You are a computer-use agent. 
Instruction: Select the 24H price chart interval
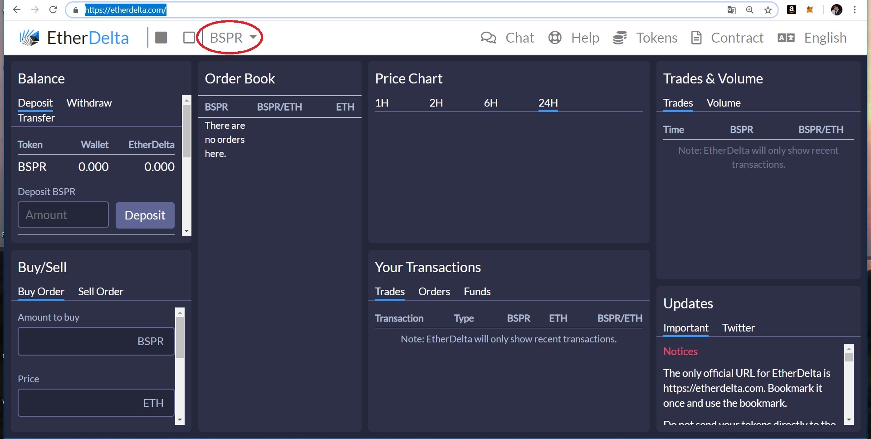click(548, 103)
